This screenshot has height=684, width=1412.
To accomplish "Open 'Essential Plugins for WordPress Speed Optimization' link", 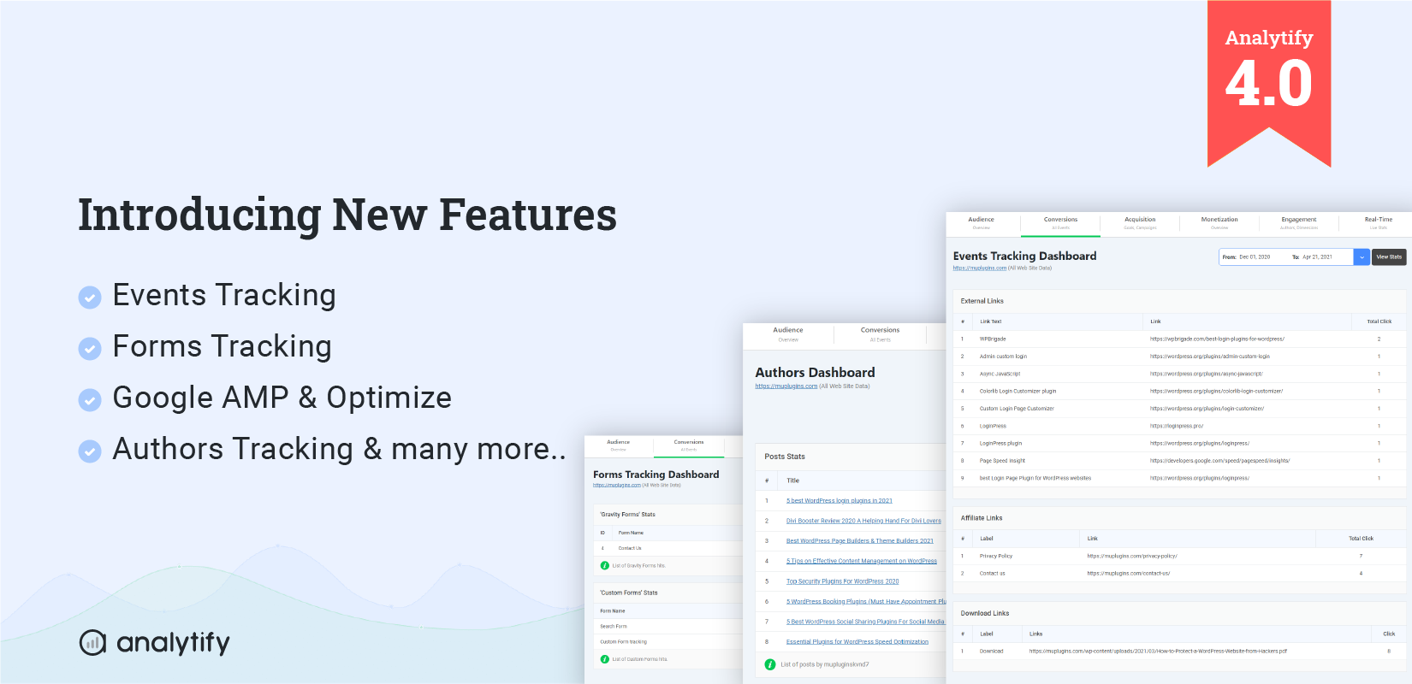I will [x=857, y=642].
